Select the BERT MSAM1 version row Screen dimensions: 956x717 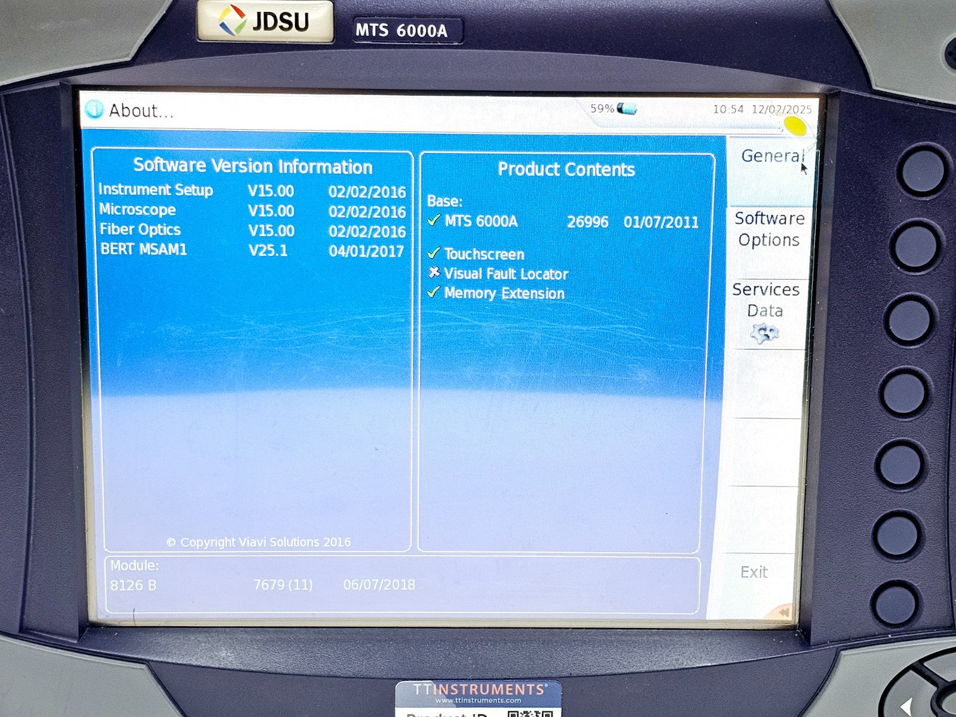pyautogui.click(x=252, y=250)
